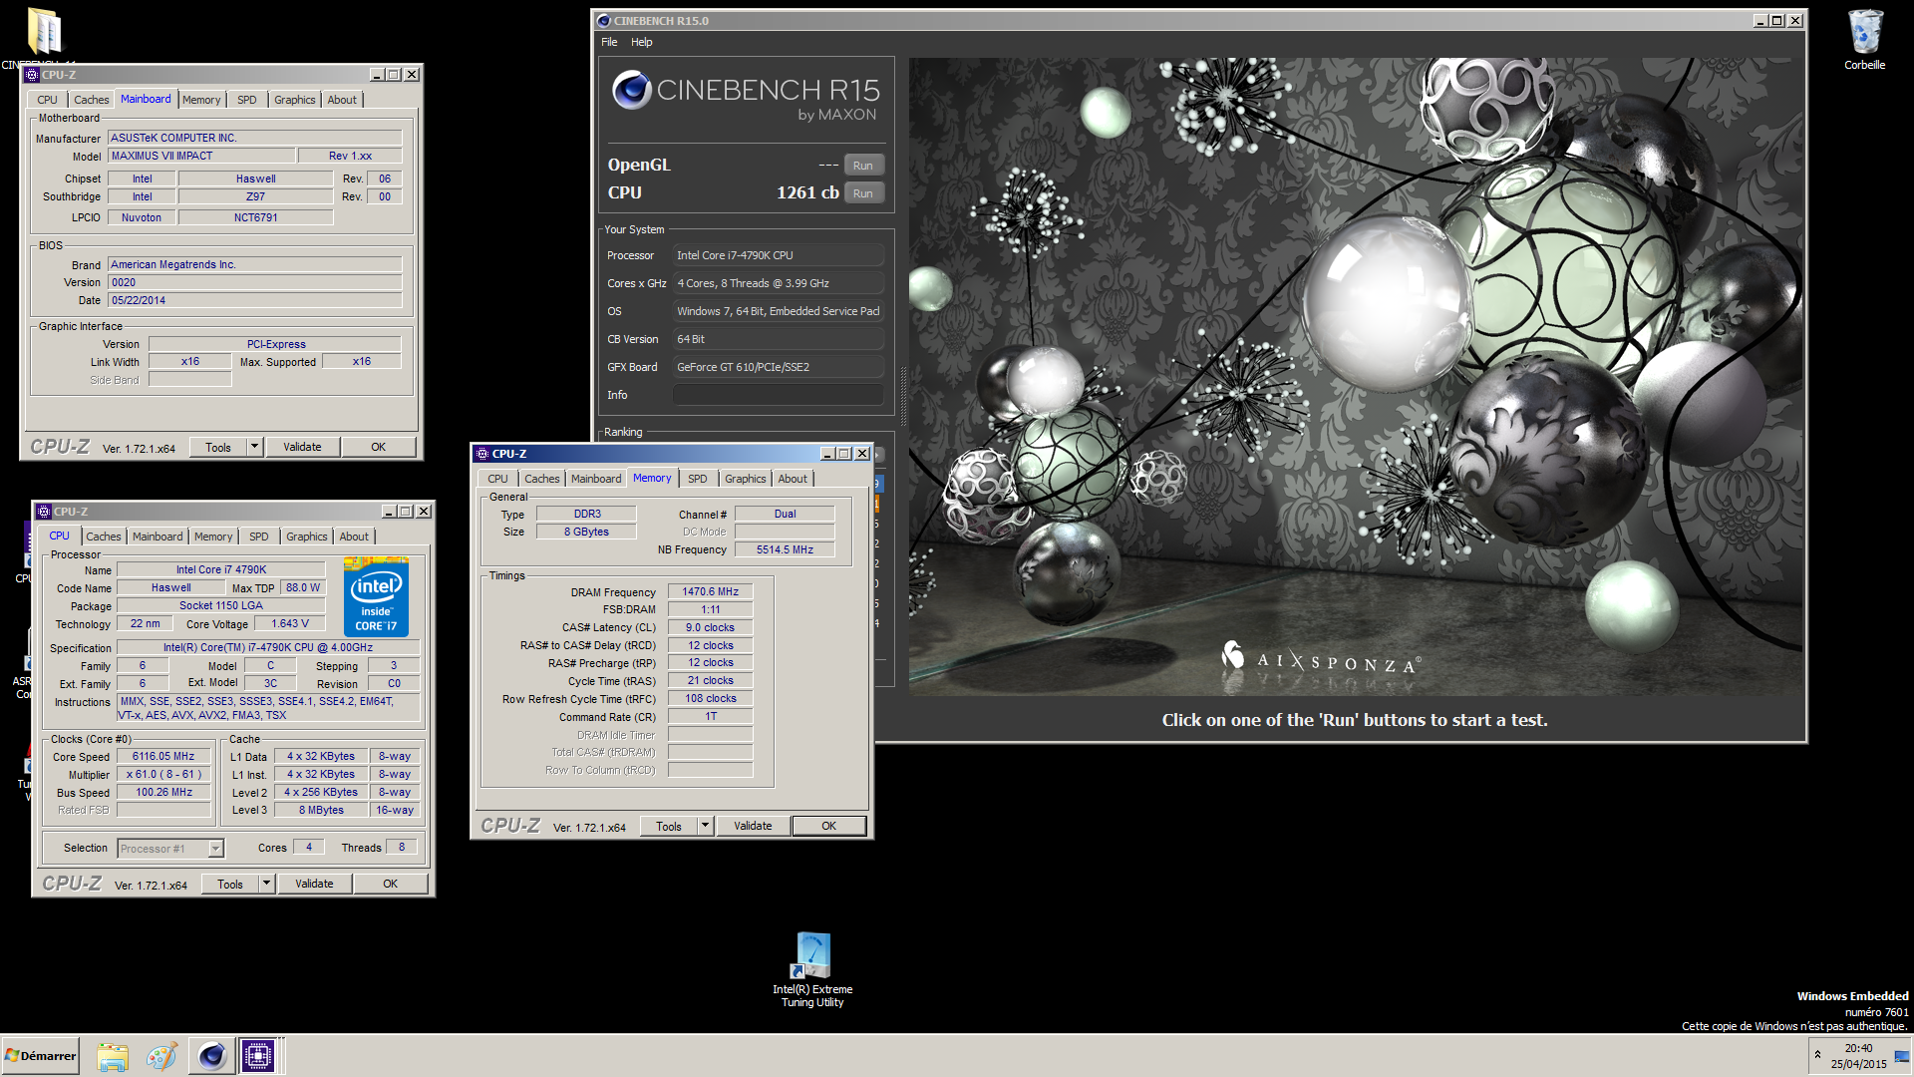Switch to Graphics tab in Mainboard CPU-Z window

pyautogui.click(x=295, y=100)
